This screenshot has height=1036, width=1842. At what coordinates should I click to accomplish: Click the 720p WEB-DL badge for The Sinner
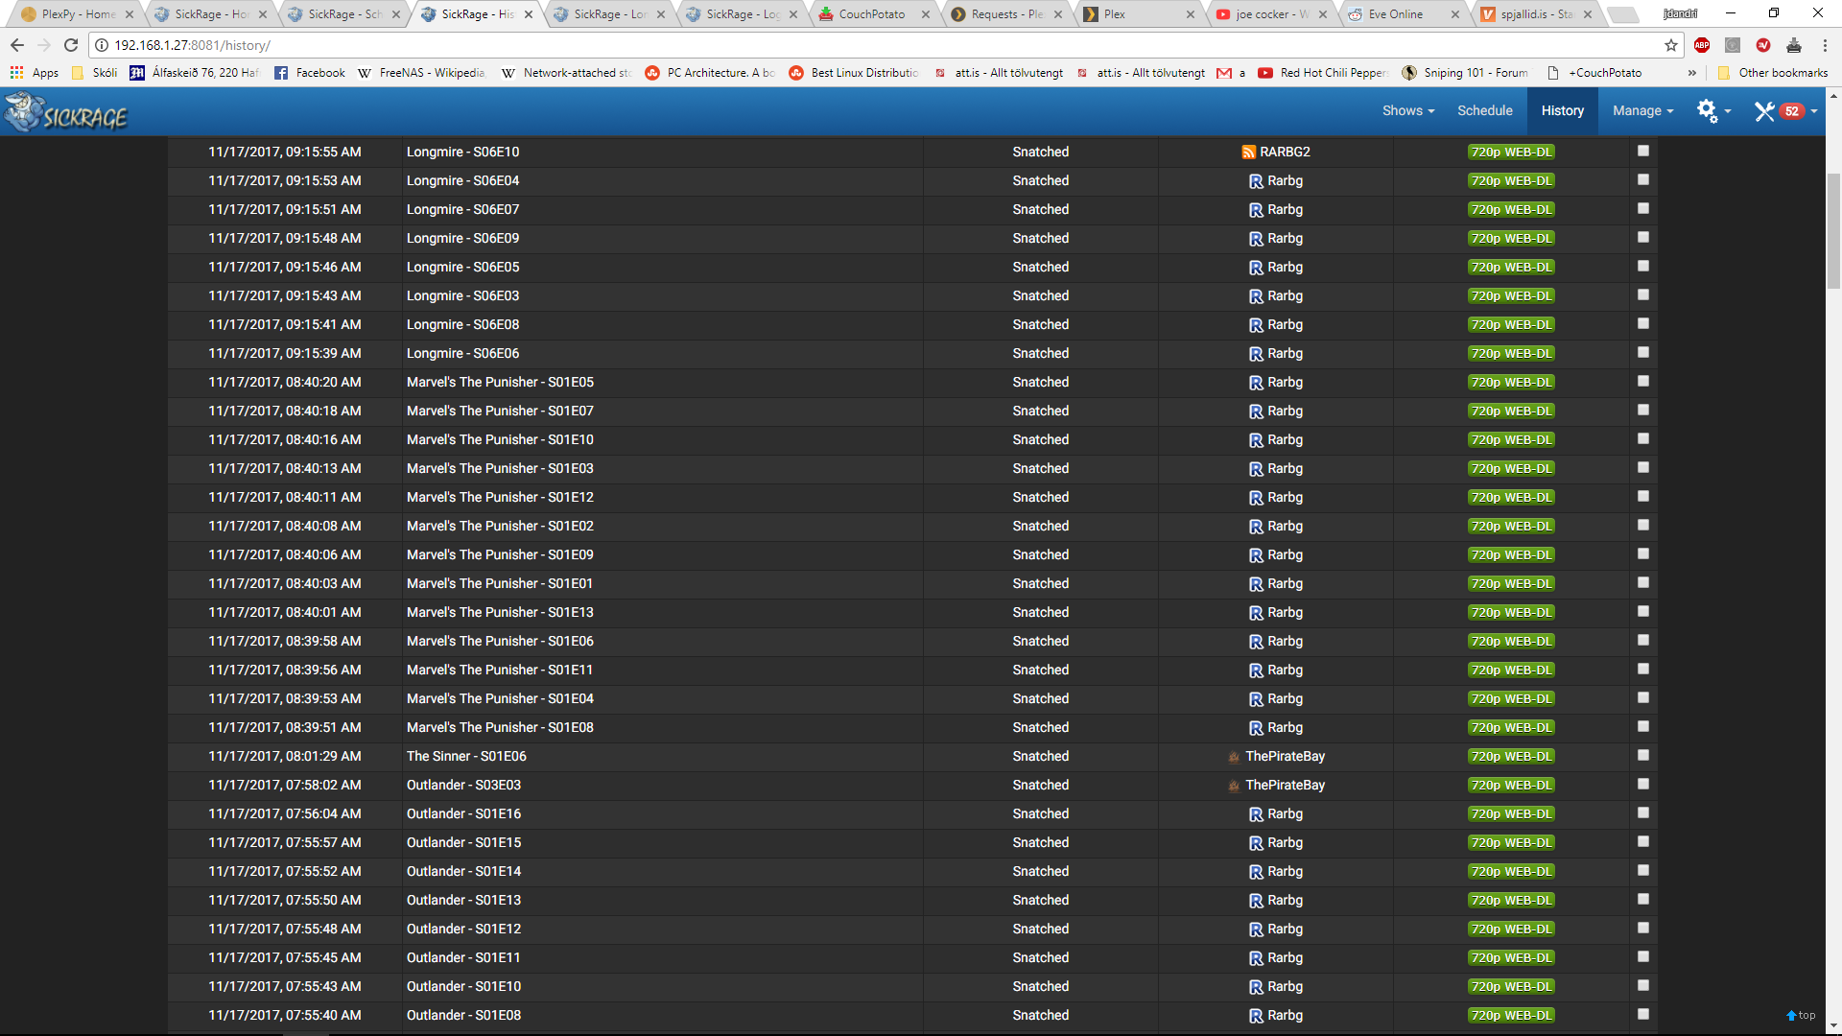click(x=1511, y=756)
